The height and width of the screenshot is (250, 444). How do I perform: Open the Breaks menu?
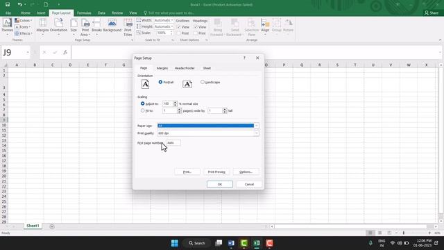[x=96, y=27]
